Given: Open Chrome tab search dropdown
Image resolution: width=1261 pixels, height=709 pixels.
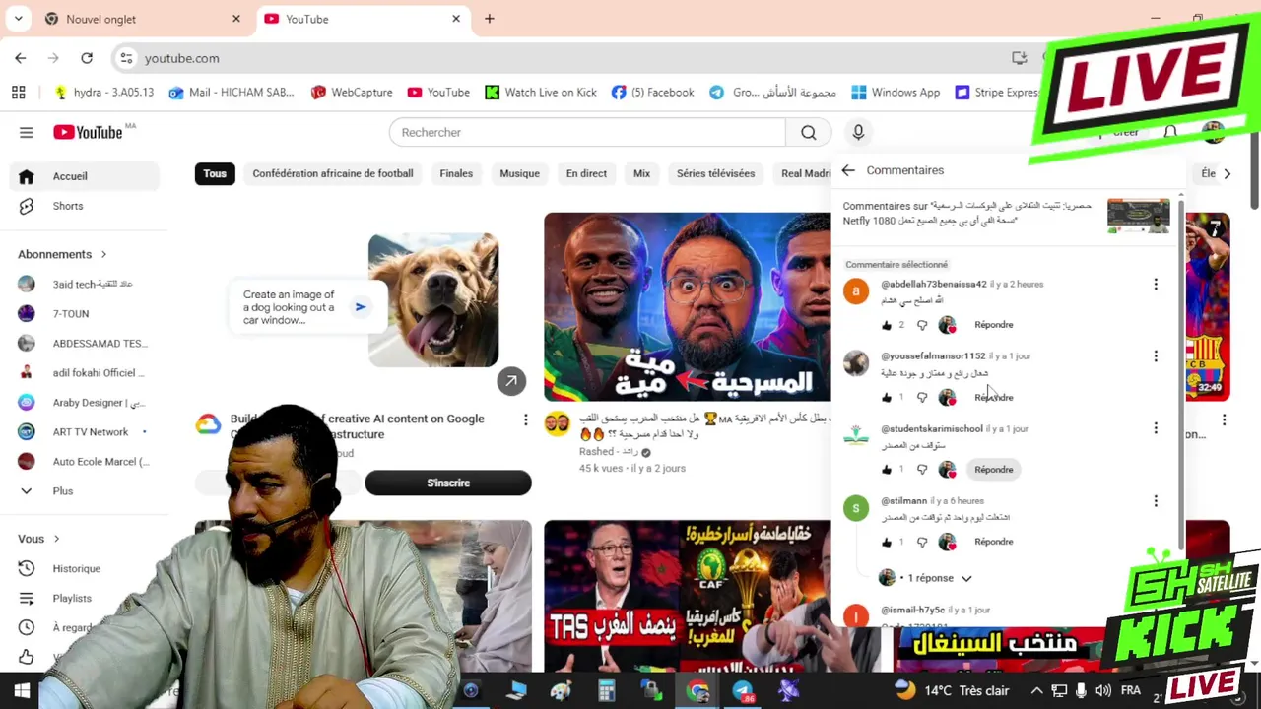Looking at the screenshot, I should 18,19.
